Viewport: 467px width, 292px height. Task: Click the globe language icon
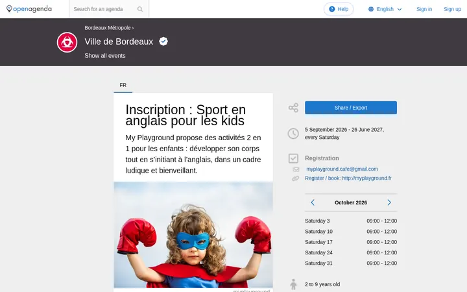[x=371, y=9]
